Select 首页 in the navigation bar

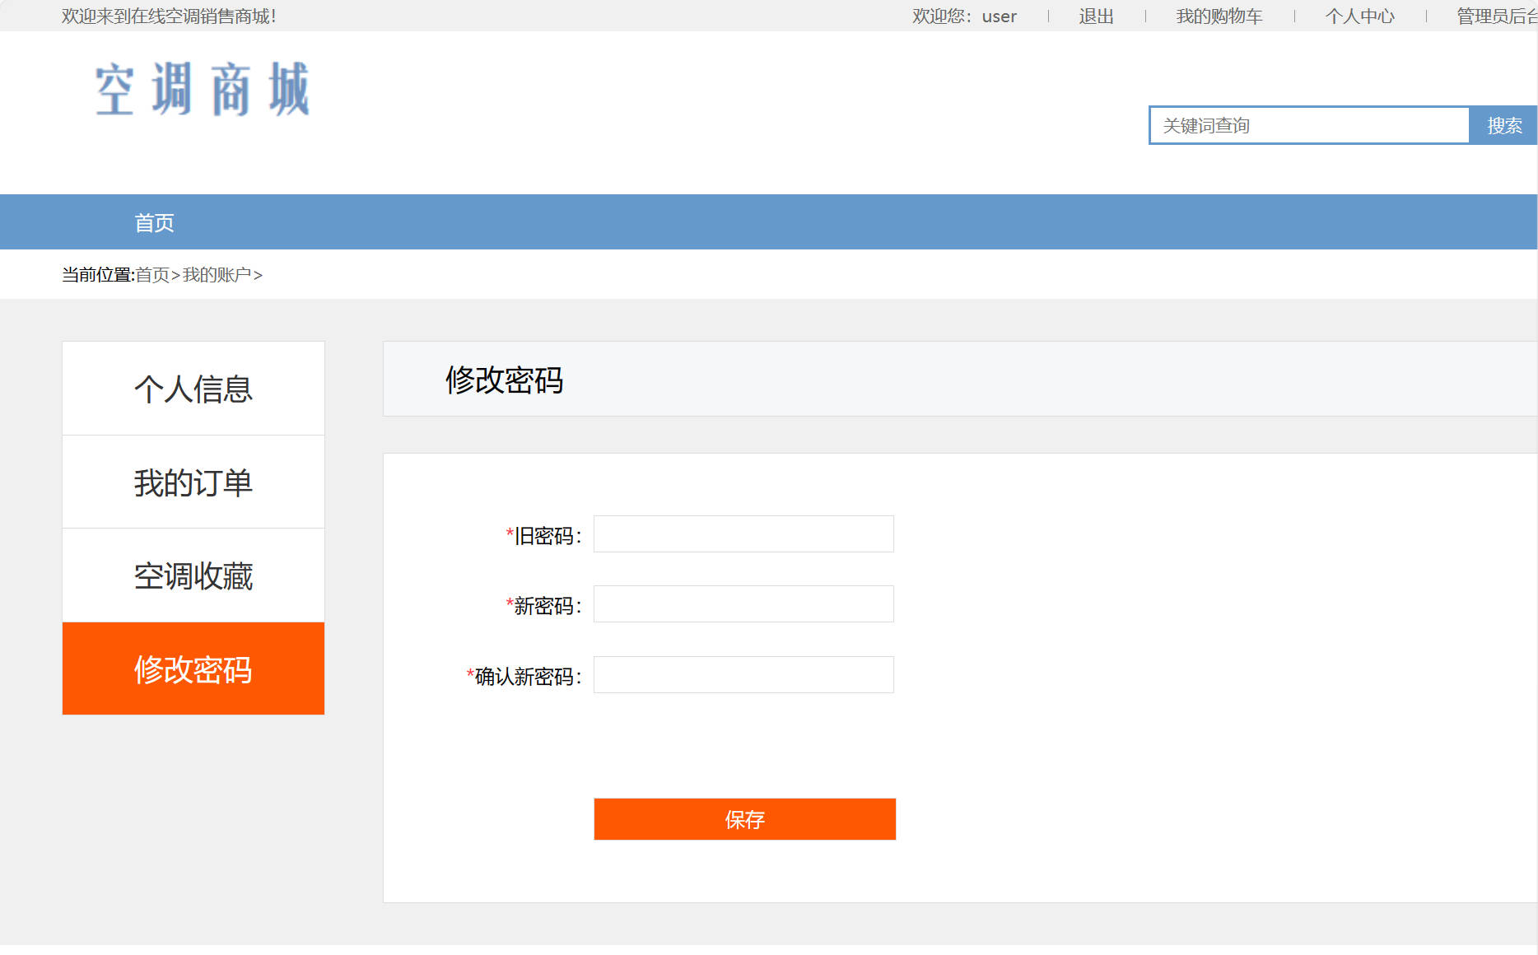pos(154,221)
